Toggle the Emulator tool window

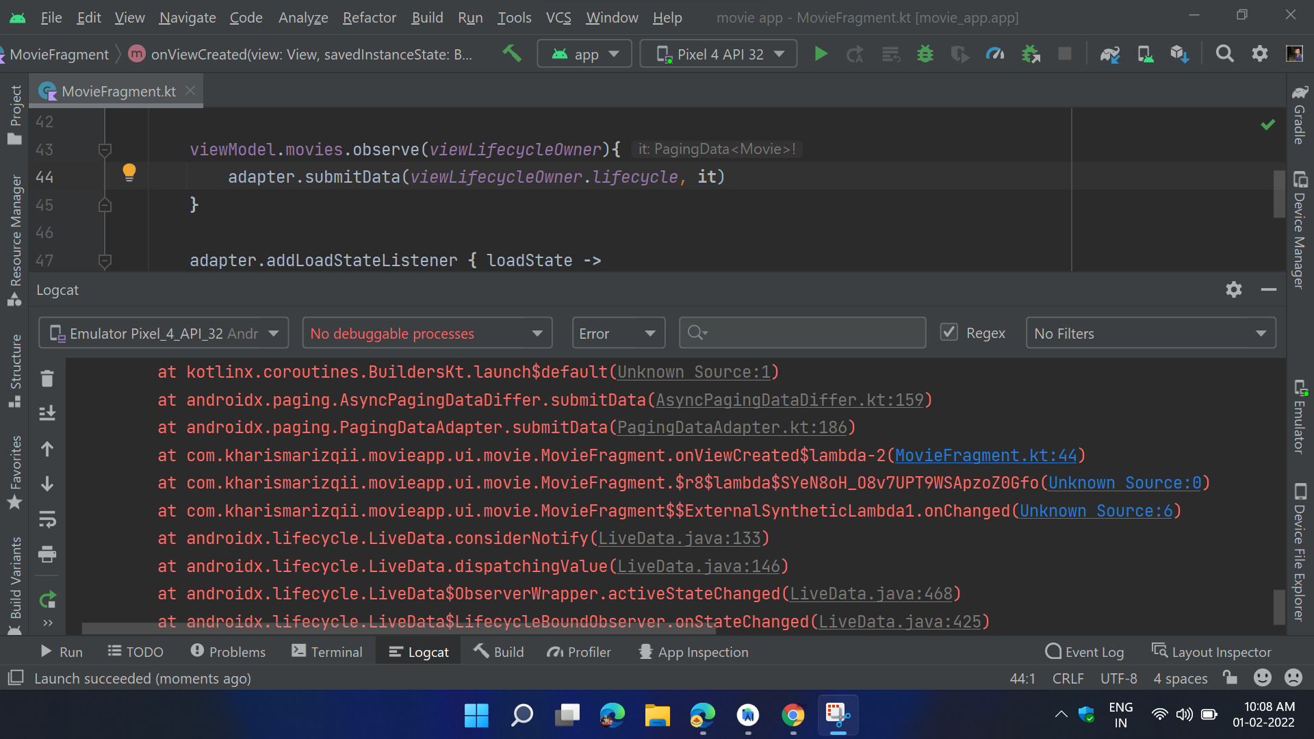1300,416
